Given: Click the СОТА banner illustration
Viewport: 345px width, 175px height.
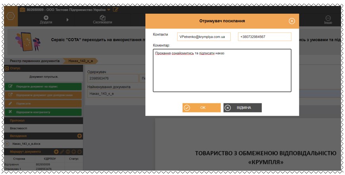Looking at the screenshot, I should [x=28, y=42].
